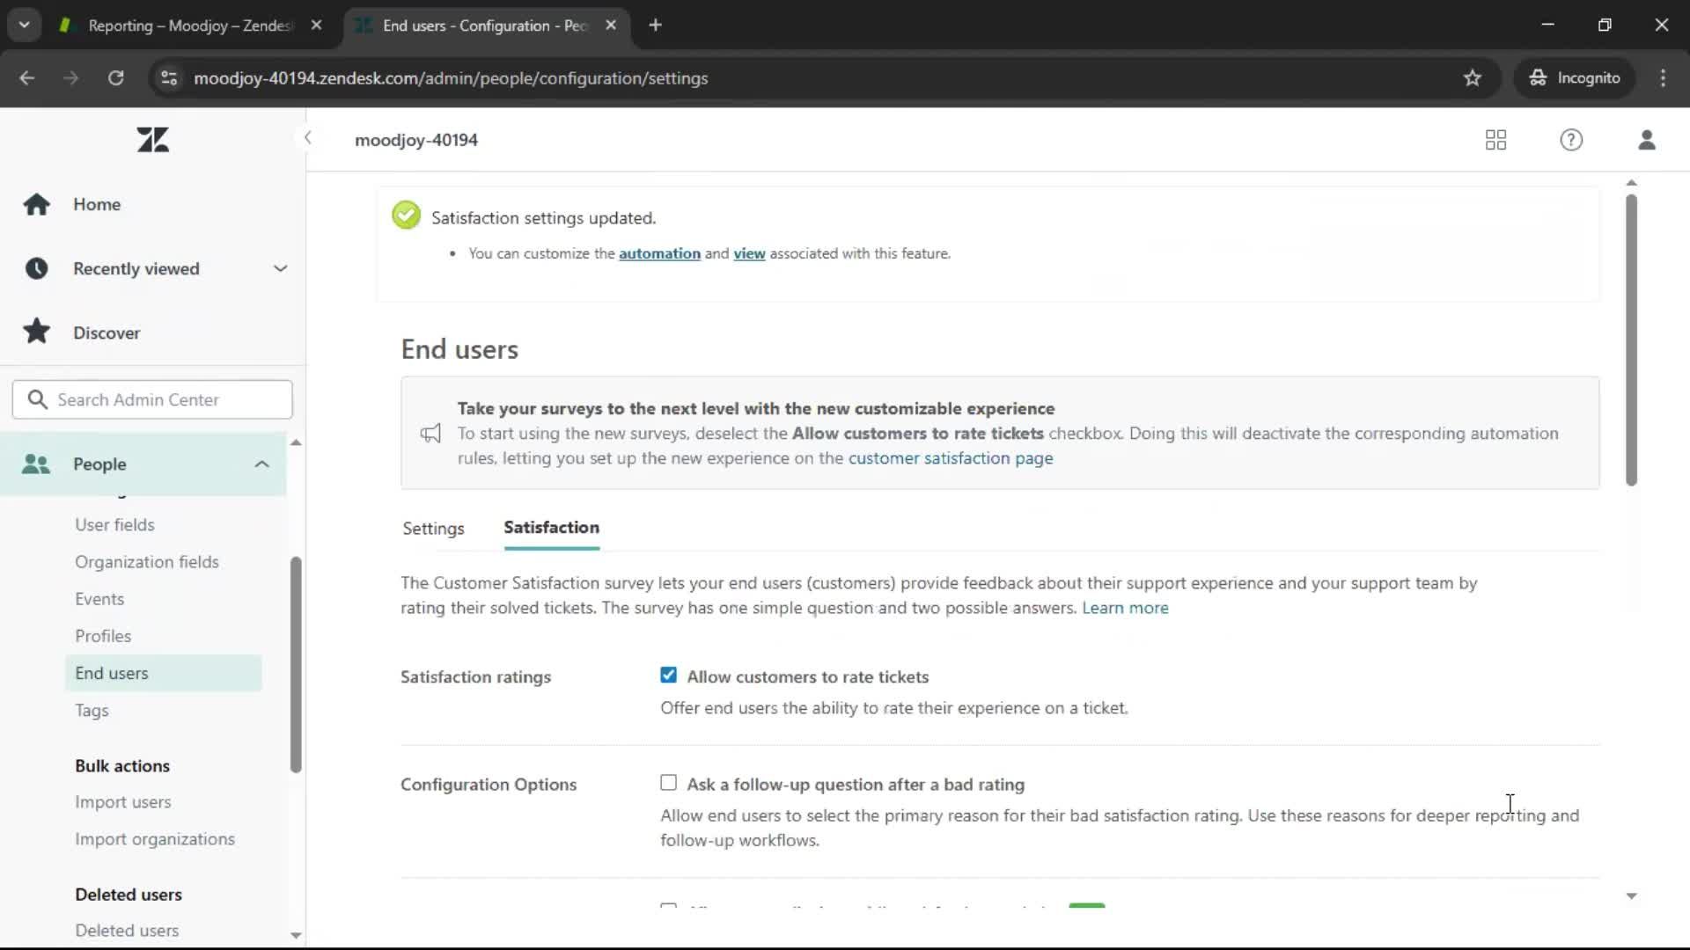Click the sidebar vertical scrollbar thumb
The height and width of the screenshot is (950, 1690).
[x=296, y=665]
